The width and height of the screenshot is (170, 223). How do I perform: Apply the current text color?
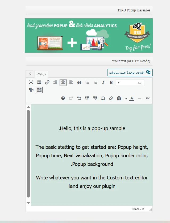[132, 98]
